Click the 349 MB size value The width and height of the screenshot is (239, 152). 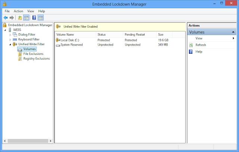click(x=163, y=45)
